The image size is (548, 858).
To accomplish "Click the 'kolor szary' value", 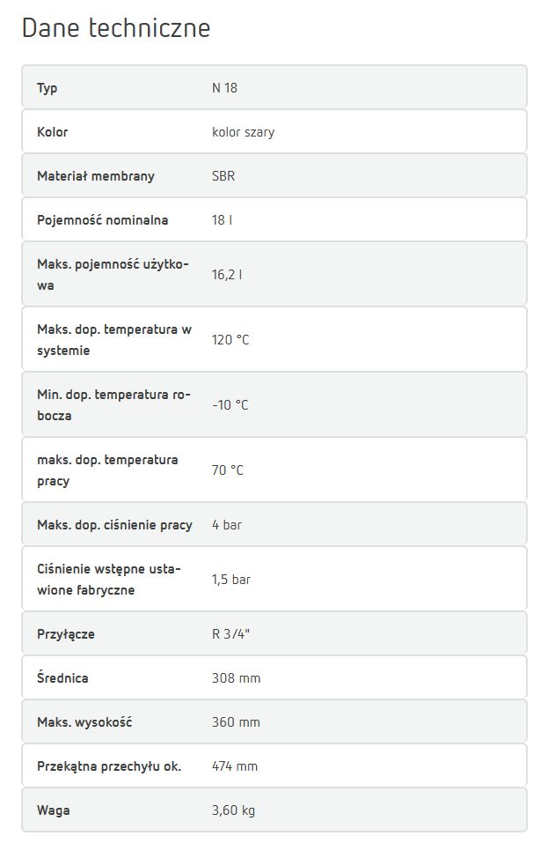I will pos(243,132).
